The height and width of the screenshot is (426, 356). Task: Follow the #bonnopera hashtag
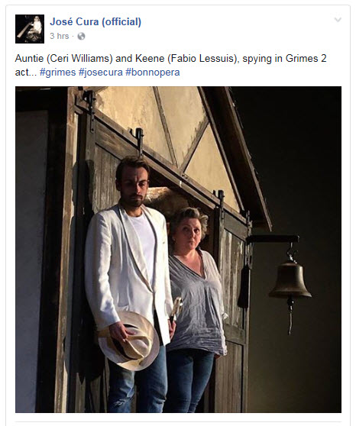(x=152, y=73)
